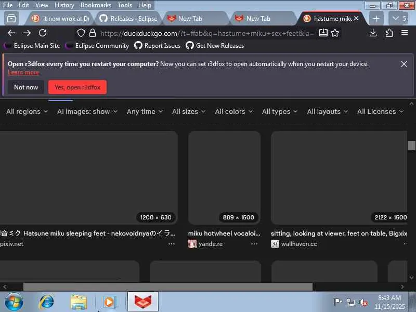Viewport: 416px width, 312px height.
Task: Open the 889 × 1500 image thumbnail
Action: 224,177
